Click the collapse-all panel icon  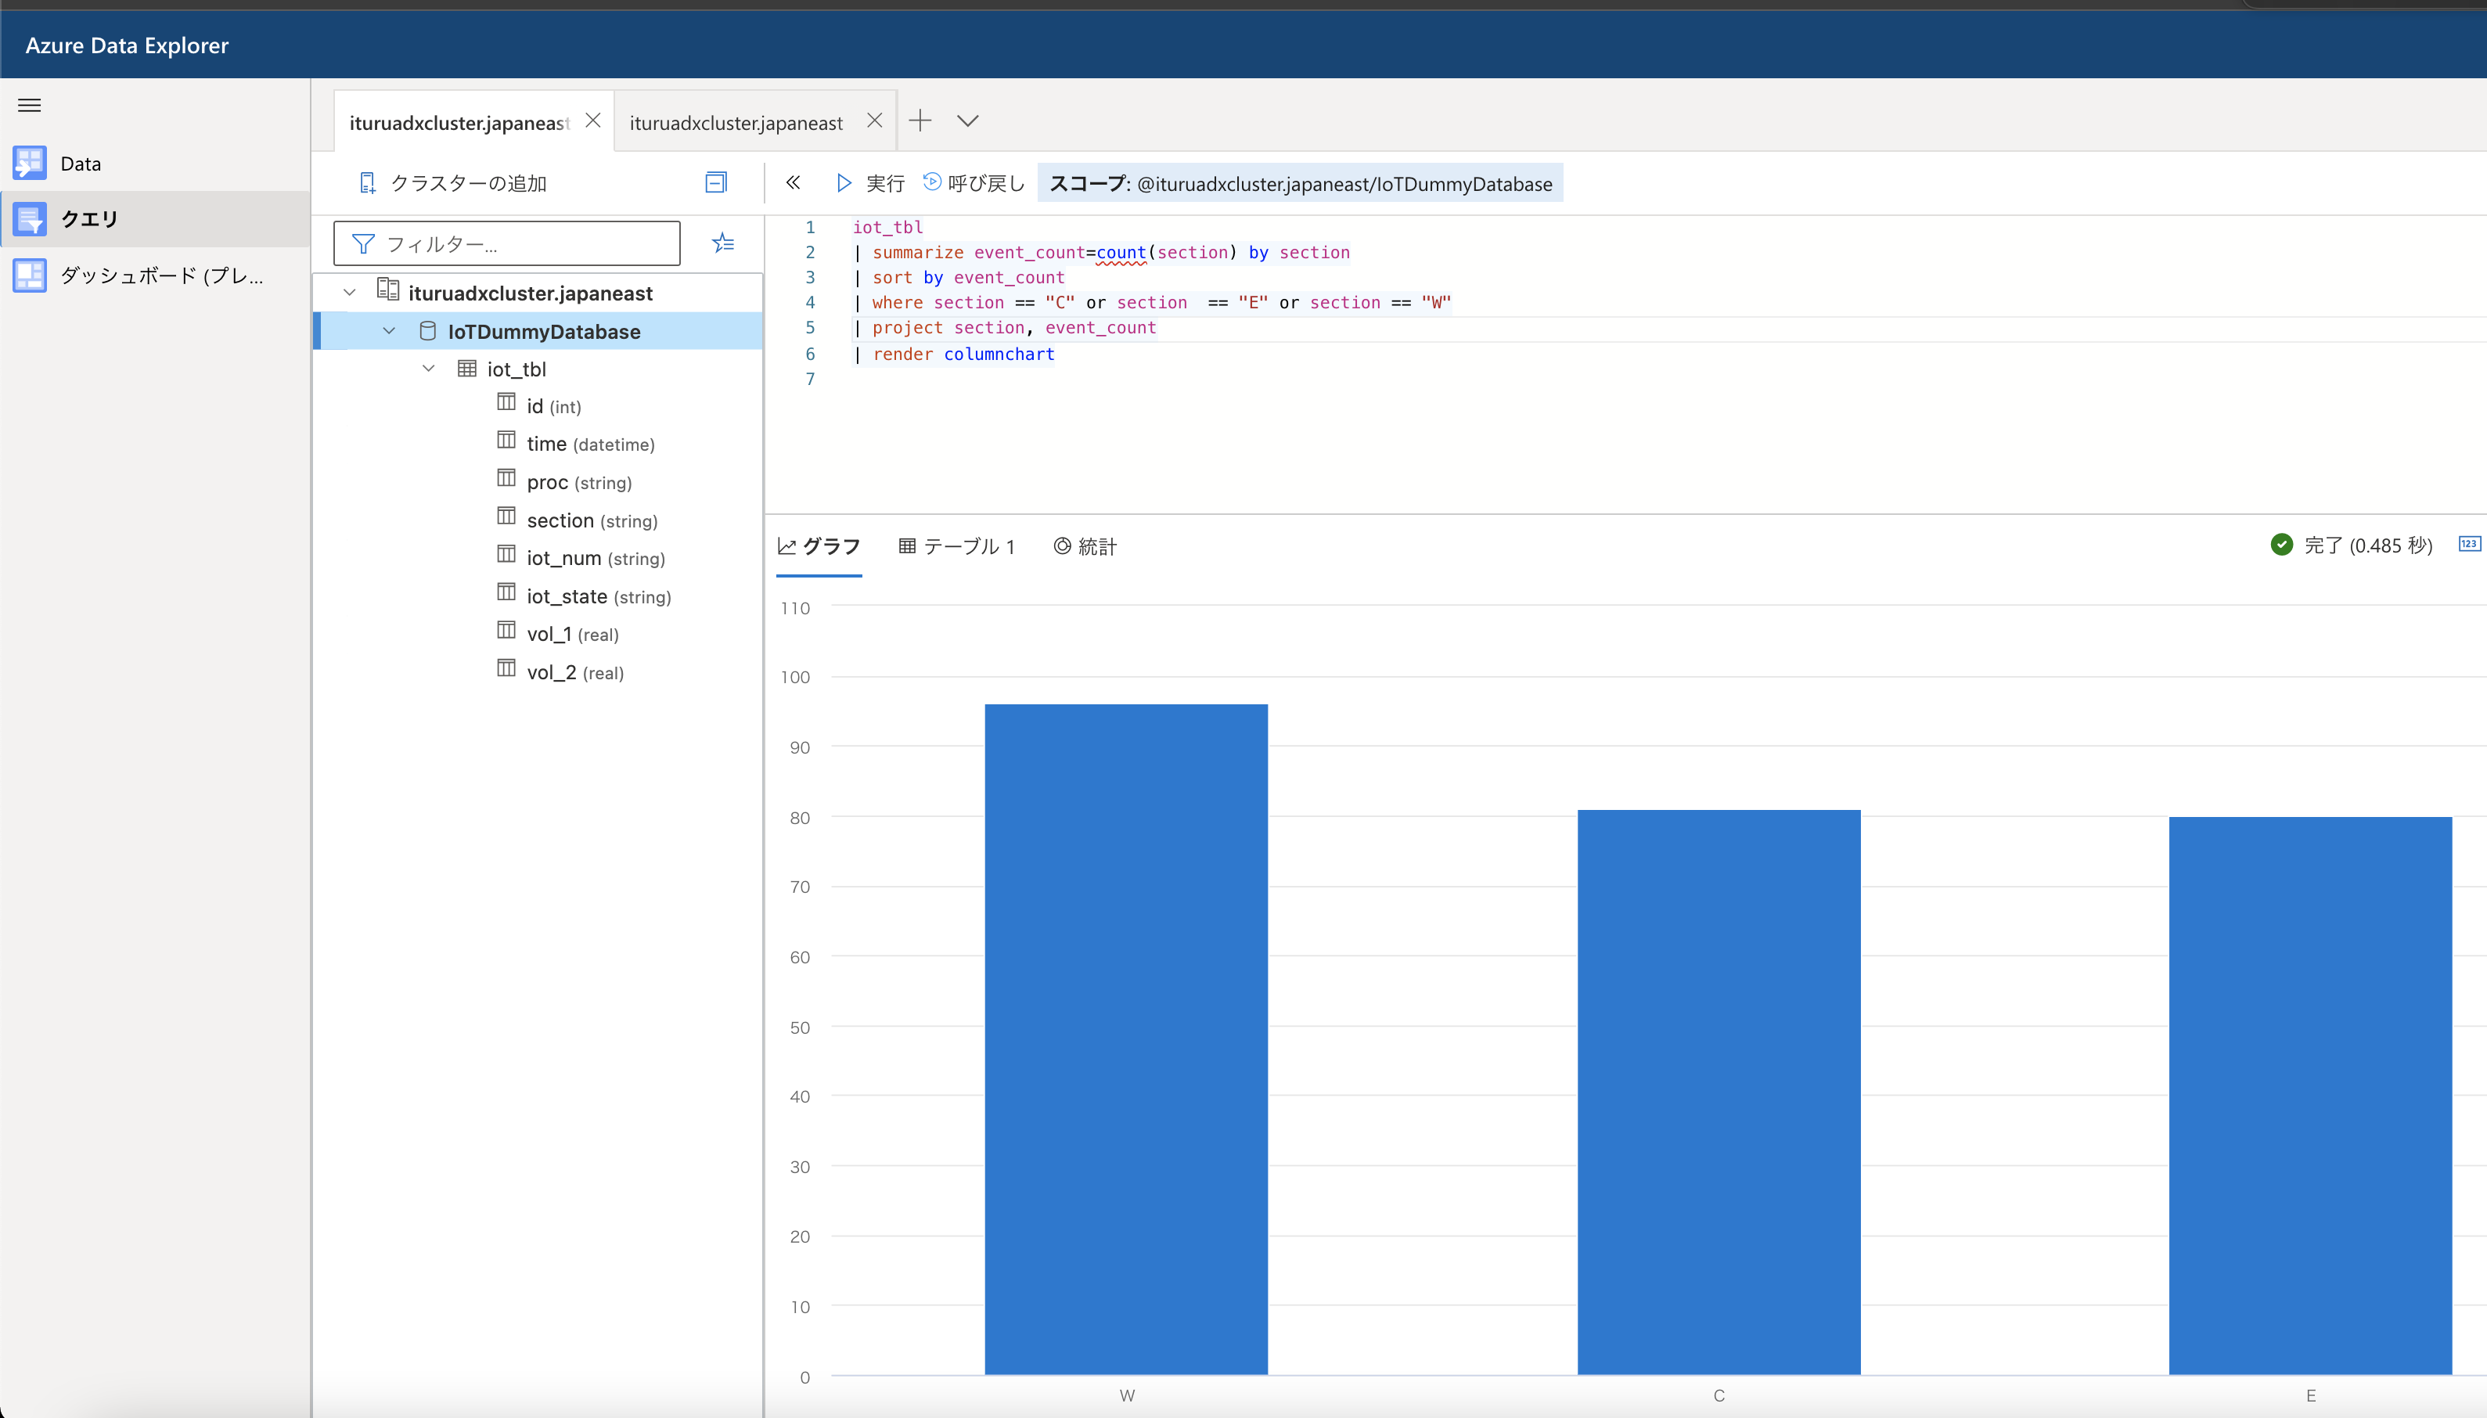pyautogui.click(x=716, y=182)
